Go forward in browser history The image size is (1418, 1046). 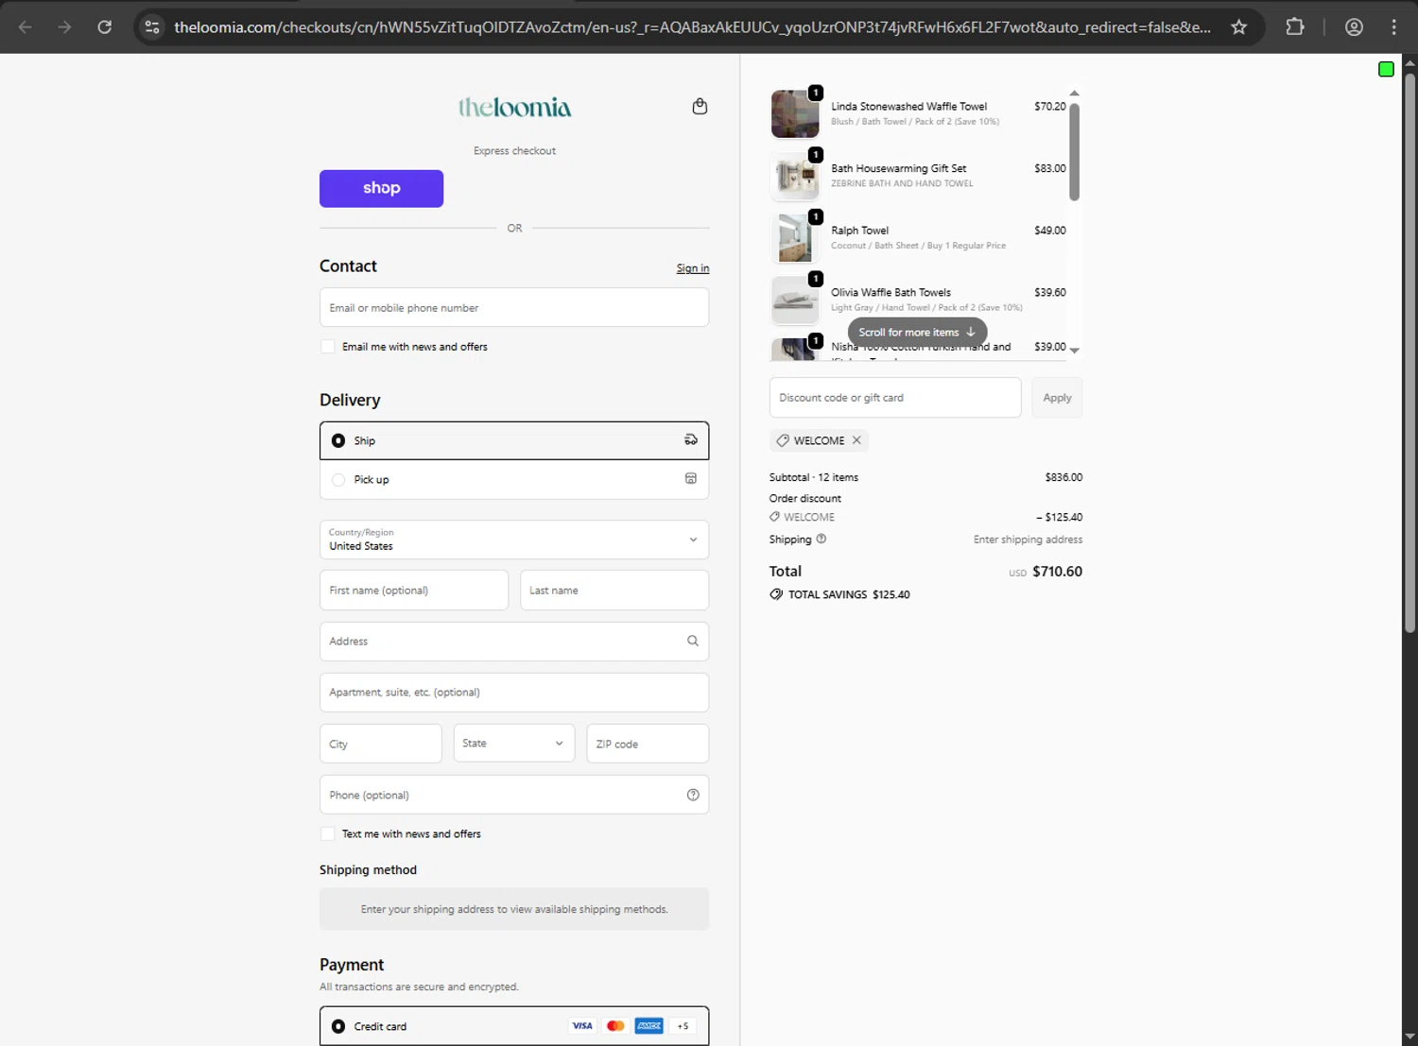pyautogui.click(x=64, y=26)
